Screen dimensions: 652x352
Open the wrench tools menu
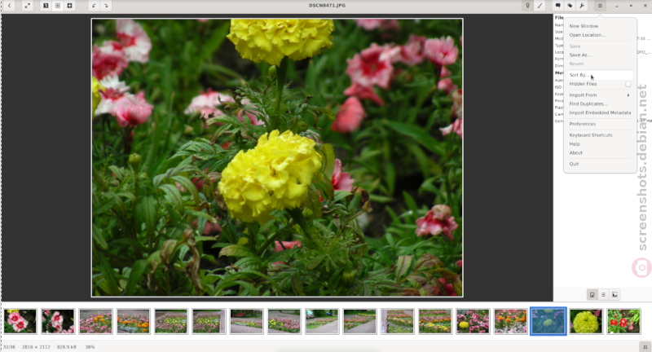[x=582, y=6]
